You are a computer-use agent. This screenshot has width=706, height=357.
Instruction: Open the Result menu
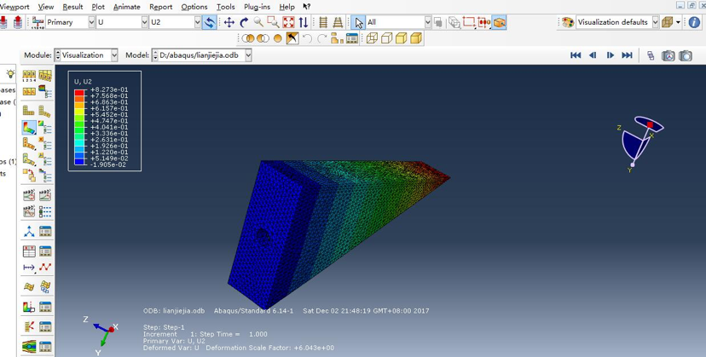point(72,7)
